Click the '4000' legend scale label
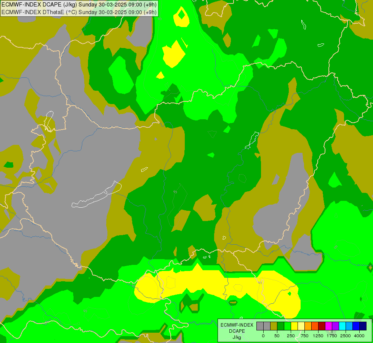Screen dimensions: 373x343 click(x=359, y=336)
